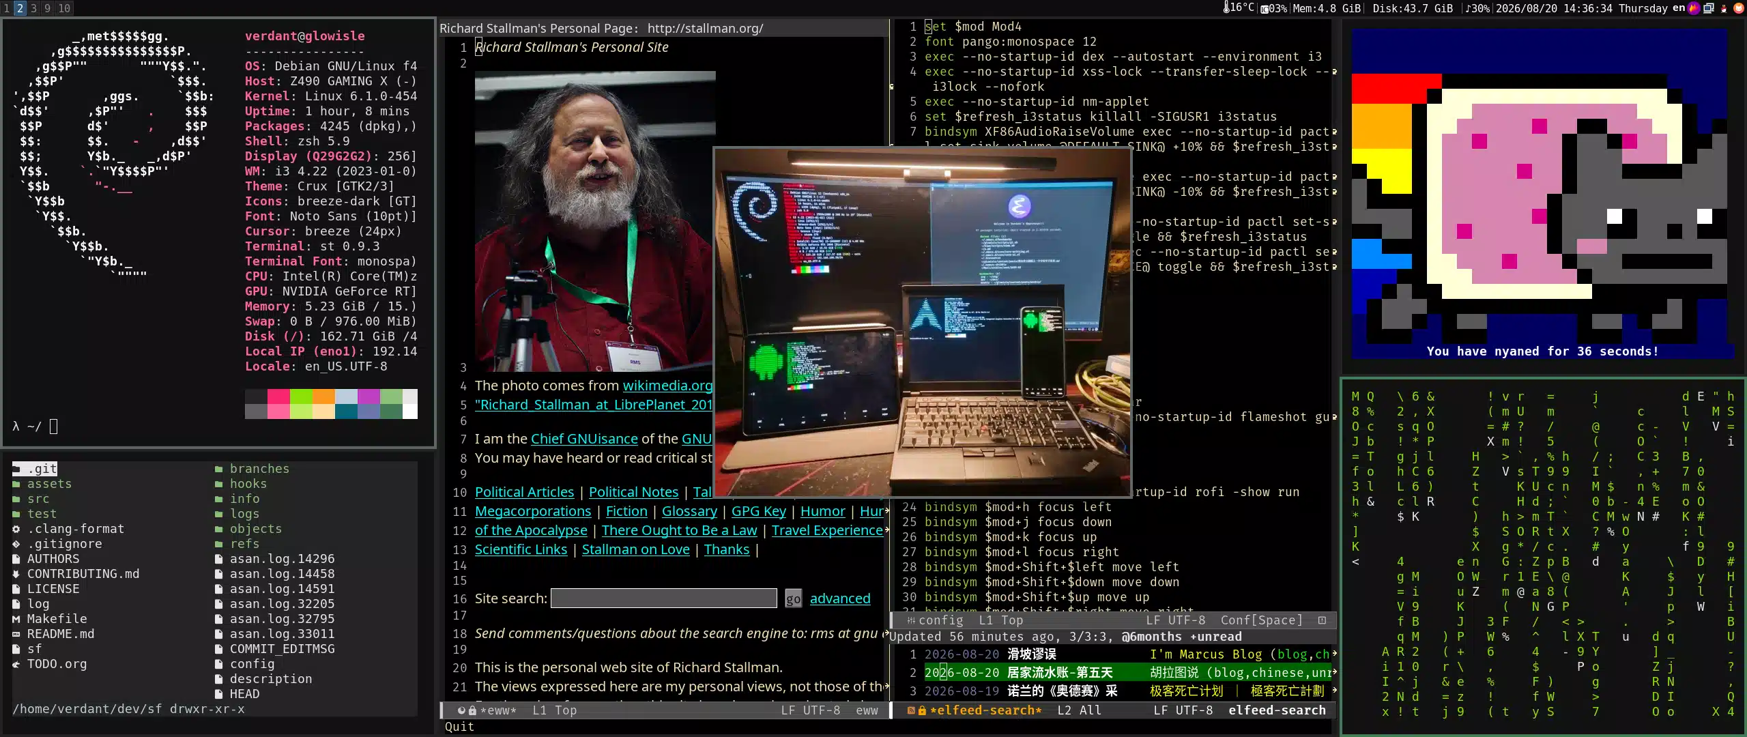Image resolution: width=1747 pixels, height=737 pixels.
Task: Click the Mem:4.8 GiB status entry
Action: [x=1327, y=8]
